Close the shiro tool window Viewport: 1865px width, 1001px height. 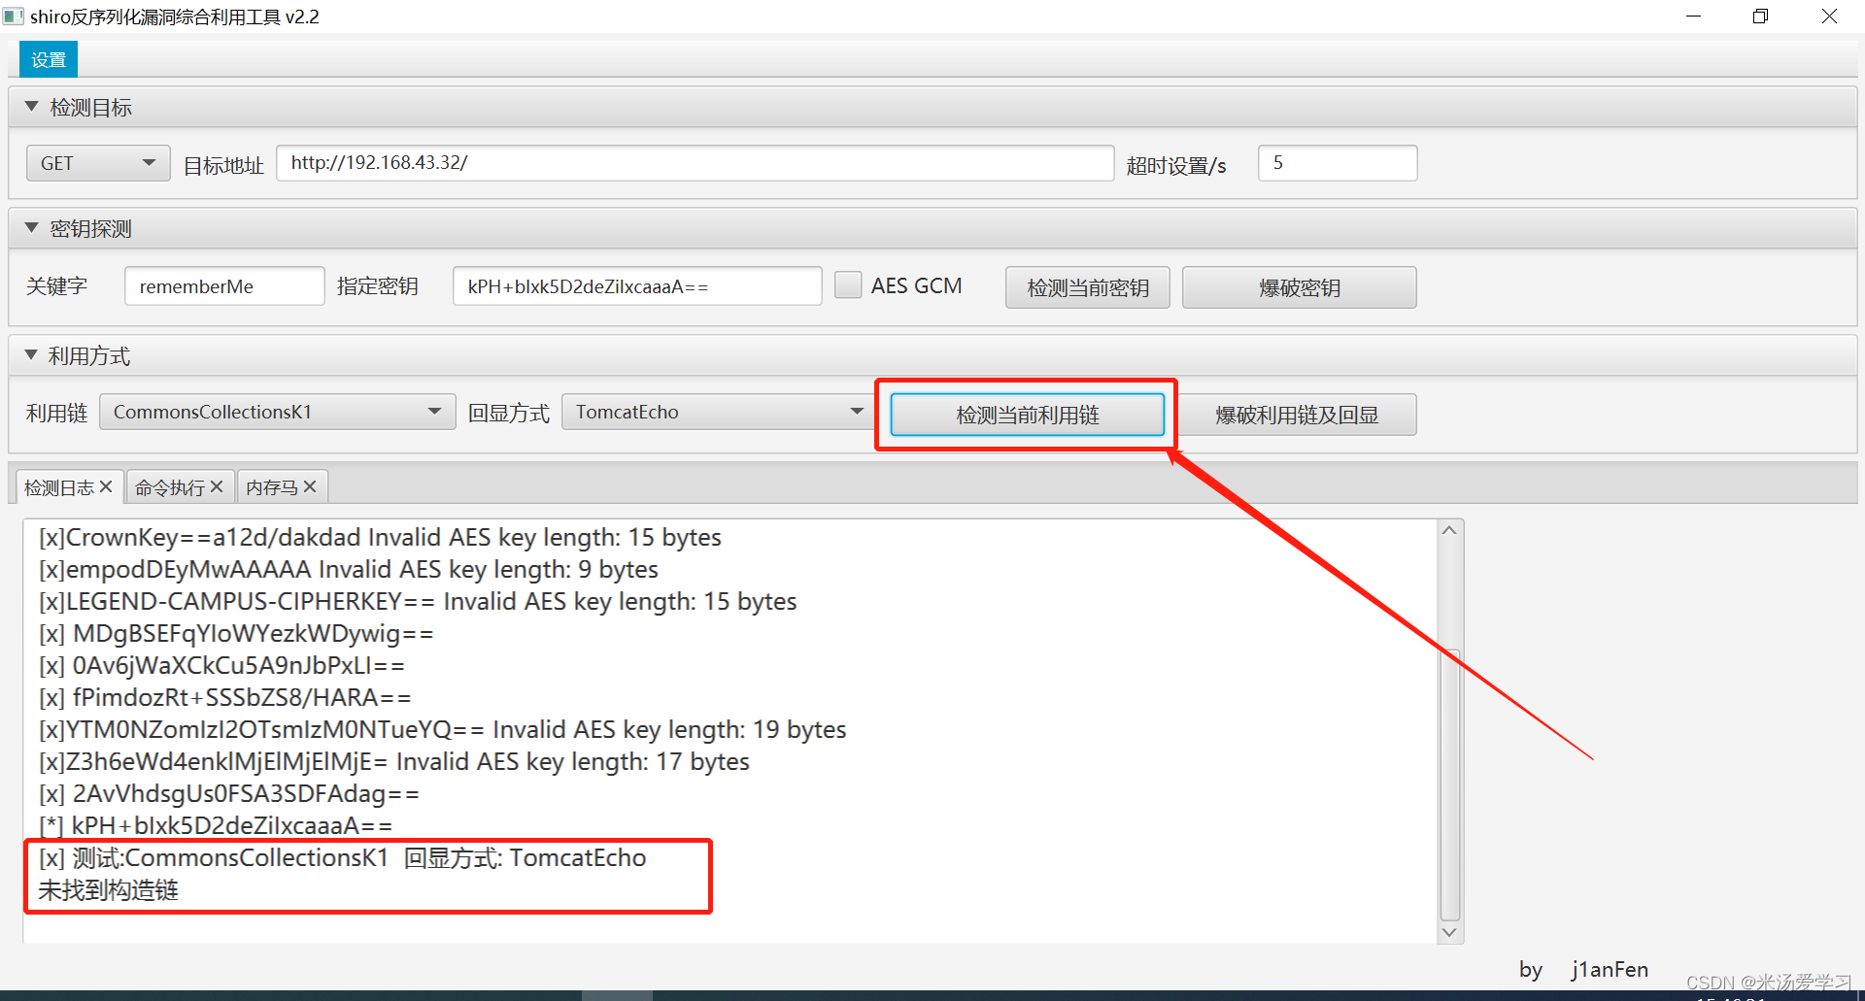[1829, 17]
